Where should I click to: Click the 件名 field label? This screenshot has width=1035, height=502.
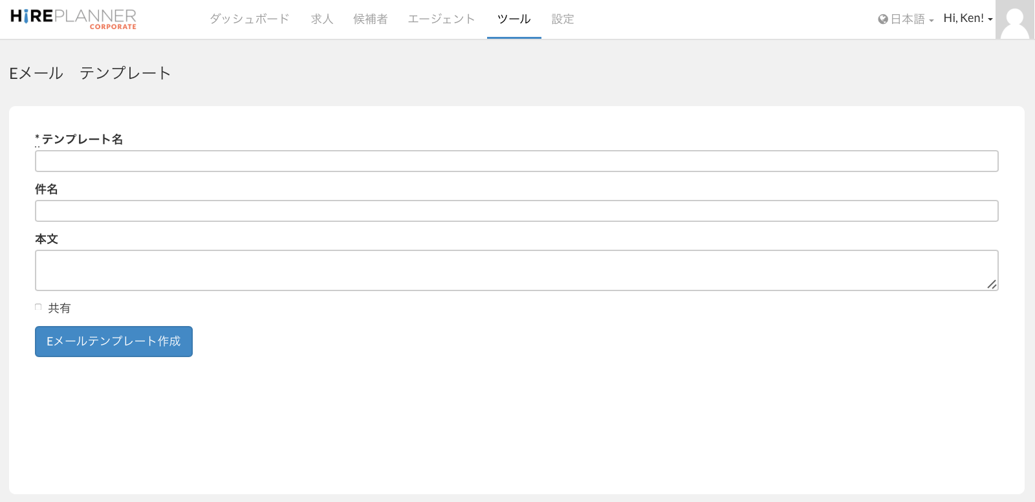pyautogui.click(x=47, y=189)
